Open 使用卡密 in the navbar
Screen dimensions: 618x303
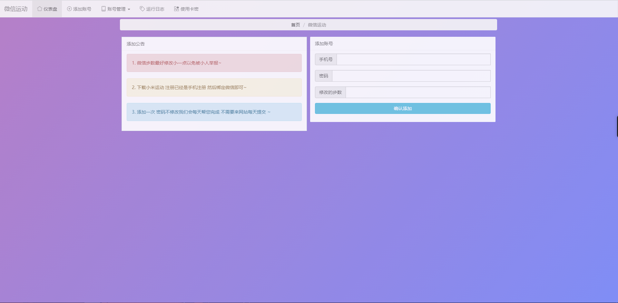[186, 9]
